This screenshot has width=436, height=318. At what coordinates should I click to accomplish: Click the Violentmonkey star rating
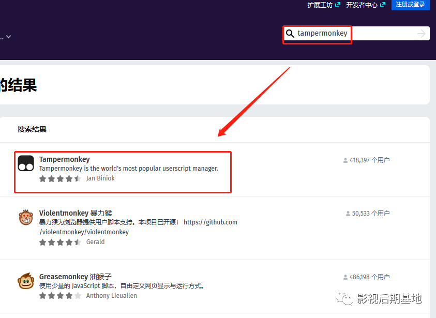point(60,242)
